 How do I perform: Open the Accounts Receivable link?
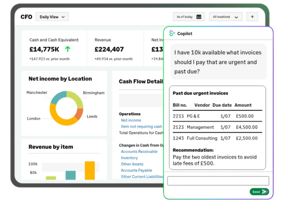[x=139, y=151]
